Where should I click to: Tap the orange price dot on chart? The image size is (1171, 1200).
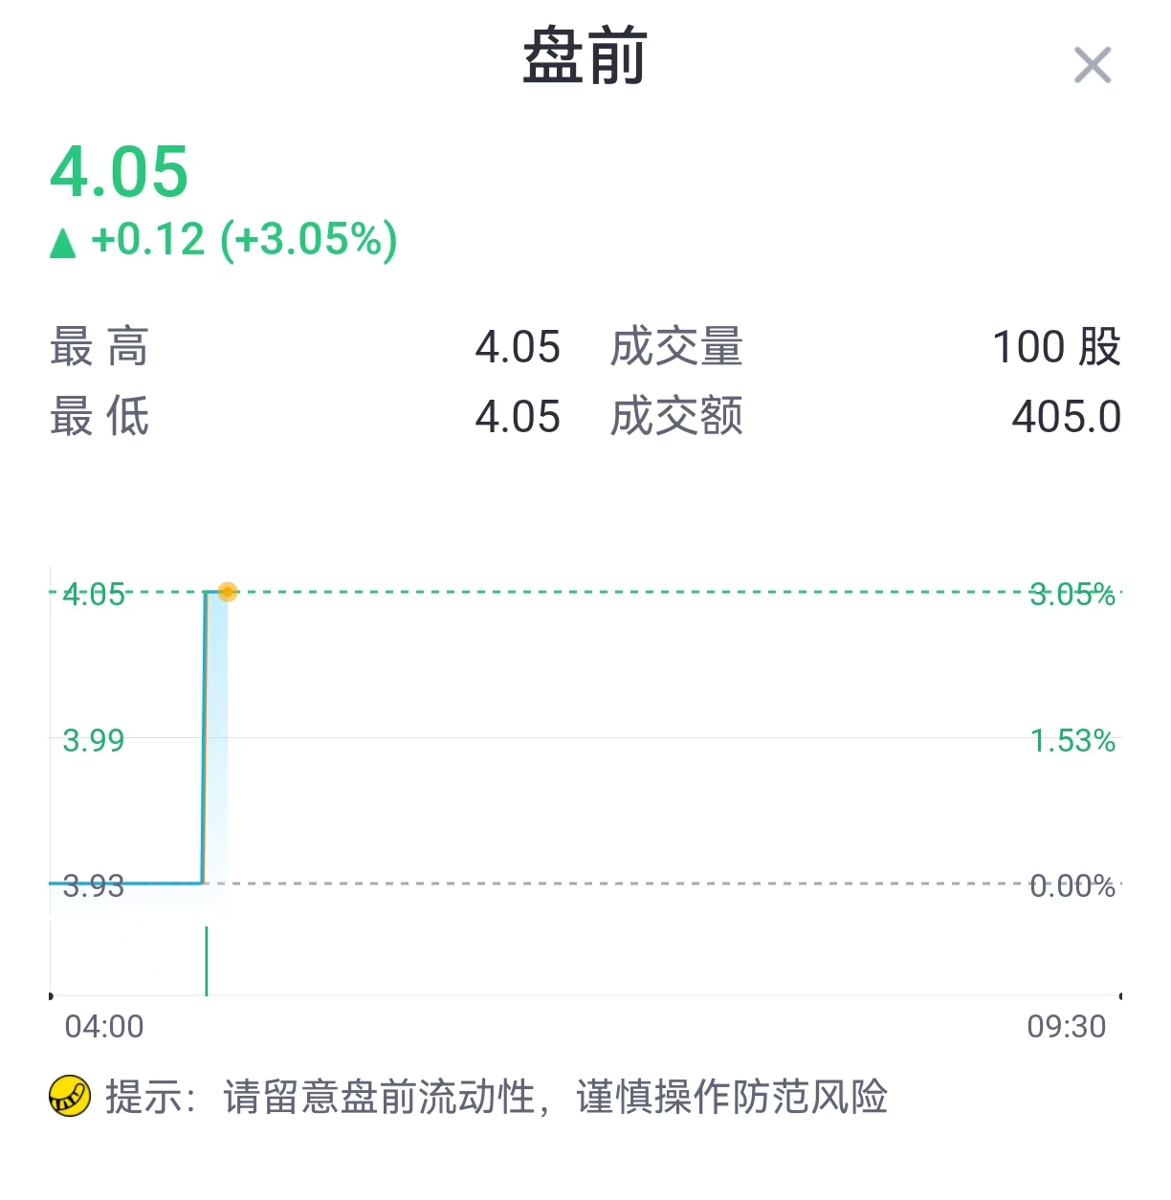pyautogui.click(x=227, y=592)
